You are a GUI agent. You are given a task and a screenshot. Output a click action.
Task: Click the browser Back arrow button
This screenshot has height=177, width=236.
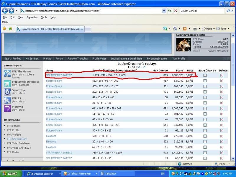[5, 11]
